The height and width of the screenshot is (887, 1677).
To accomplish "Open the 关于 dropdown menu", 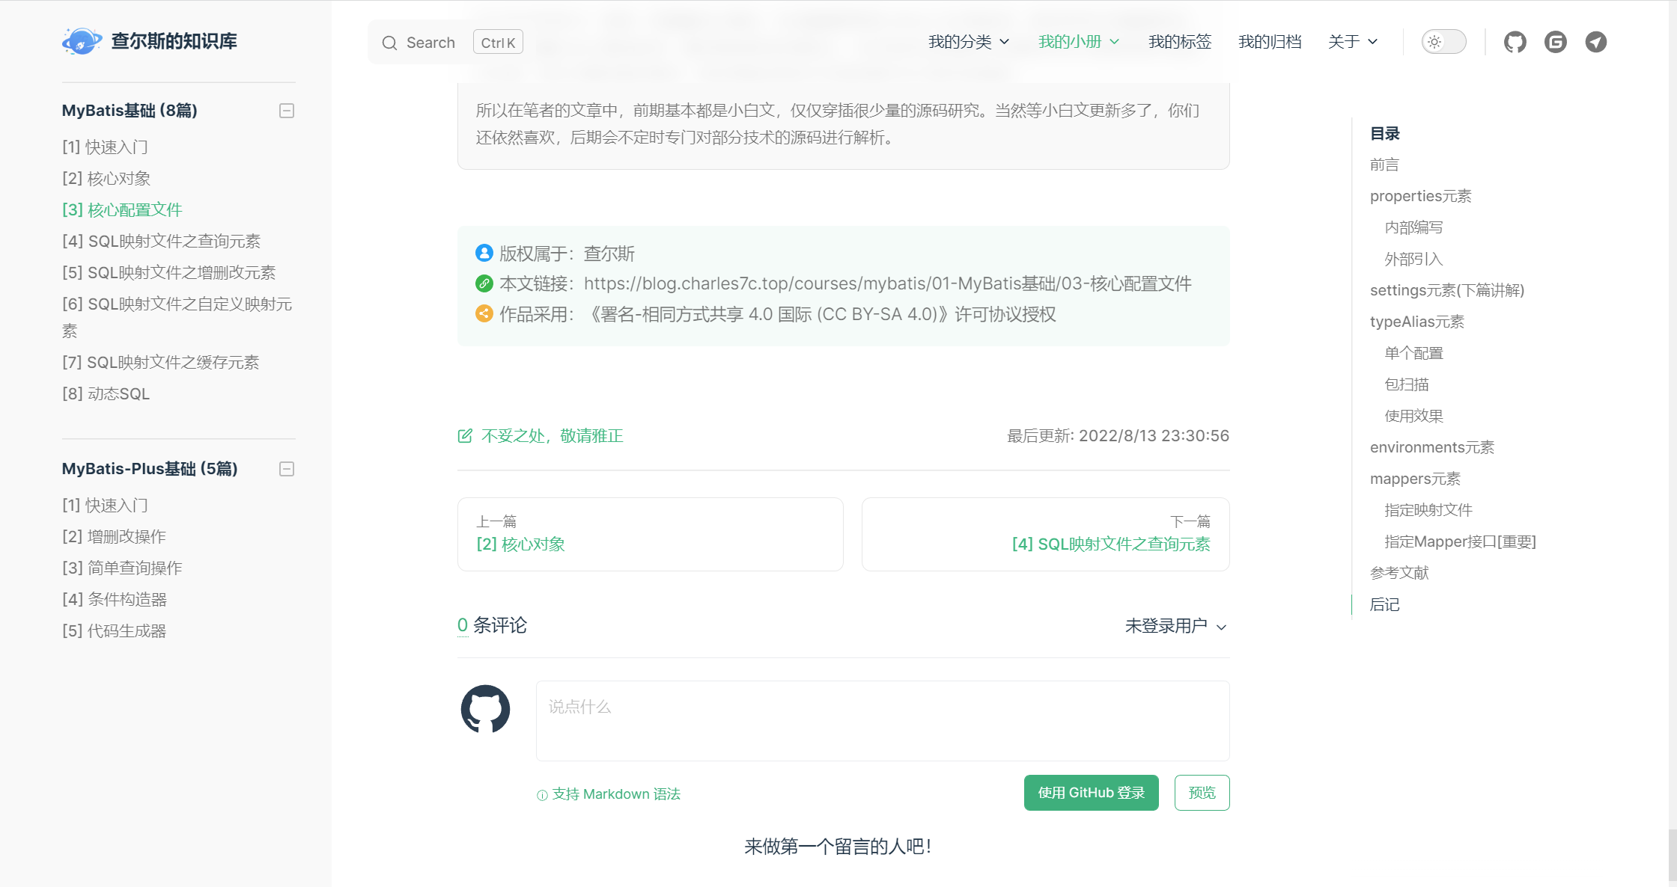I will click(1352, 42).
